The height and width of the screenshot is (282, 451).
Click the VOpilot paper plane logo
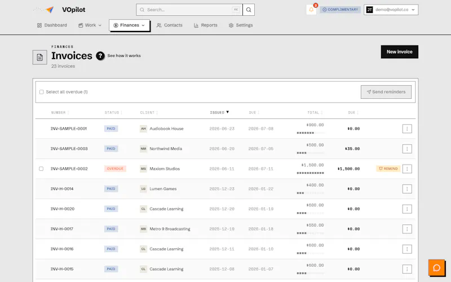(x=44, y=10)
